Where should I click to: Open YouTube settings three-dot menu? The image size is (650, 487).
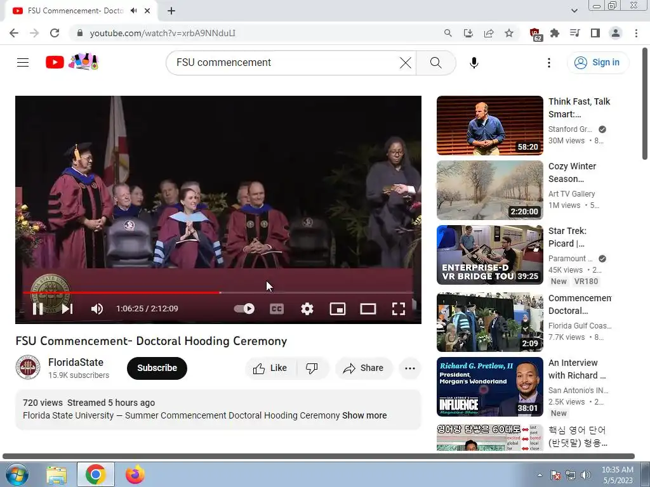point(549,63)
